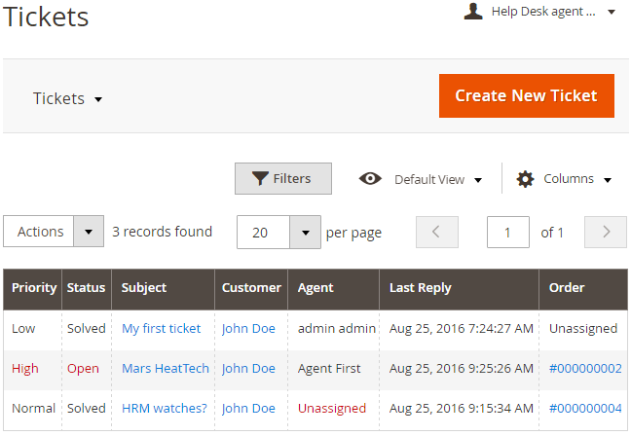Viewport: 631px width, 436px height.
Task: Open the Help Desk agent account dropdown
Action: point(539,12)
